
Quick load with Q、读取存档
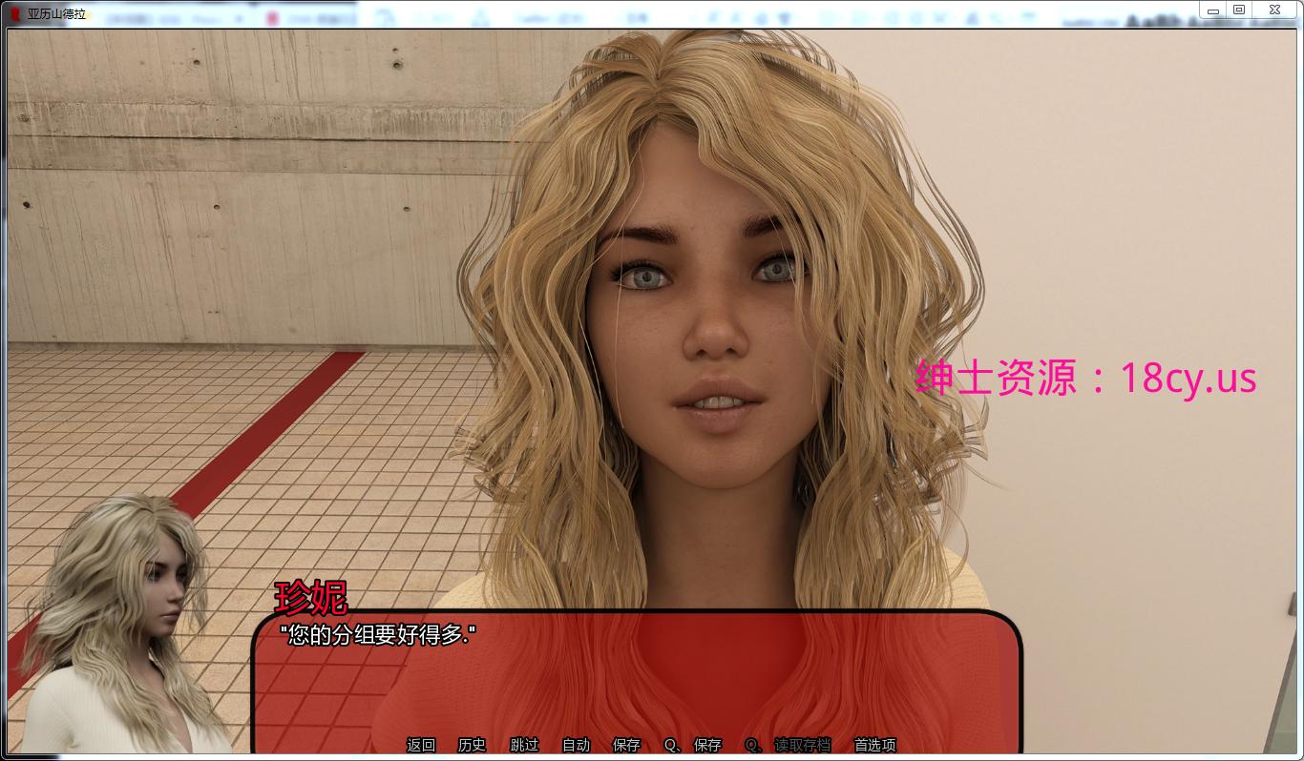click(788, 745)
